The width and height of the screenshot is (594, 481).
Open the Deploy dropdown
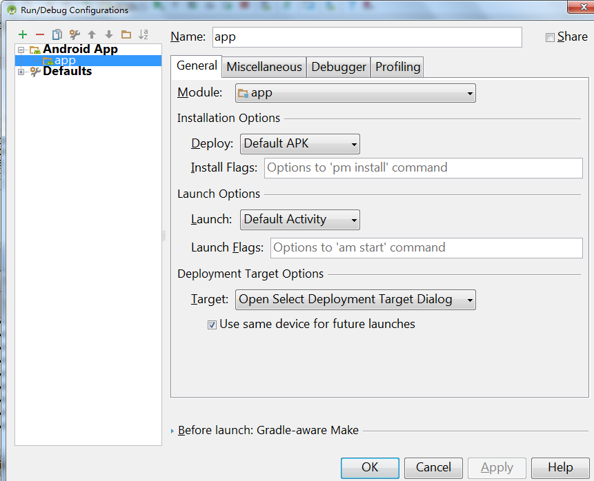click(353, 144)
